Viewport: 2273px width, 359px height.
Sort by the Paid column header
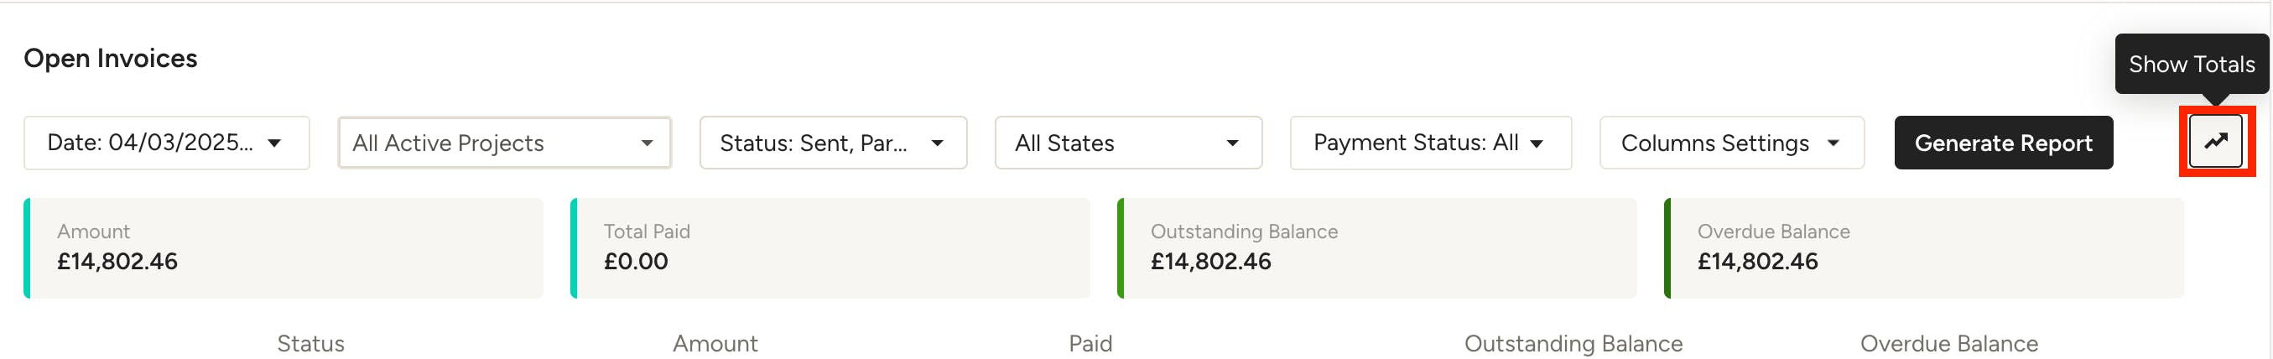[x=1090, y=343]
